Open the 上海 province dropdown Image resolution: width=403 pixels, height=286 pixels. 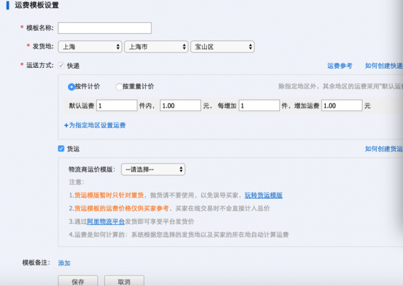click(89, 47)
